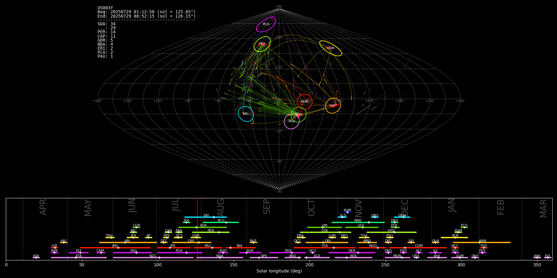
Task: Select the XHE shower label in timeline
Action: coord(537,256)
